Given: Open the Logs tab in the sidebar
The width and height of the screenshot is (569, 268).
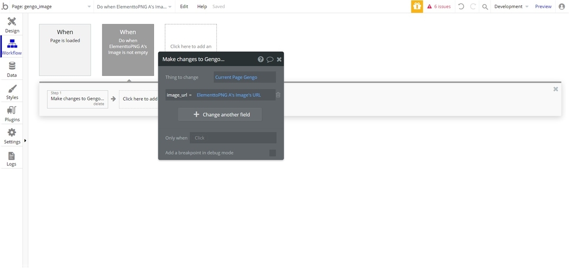Looking at the screenshot, I should point(12,158).
